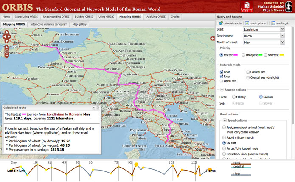Click the green cheapest color swatch

coord(261,55)
